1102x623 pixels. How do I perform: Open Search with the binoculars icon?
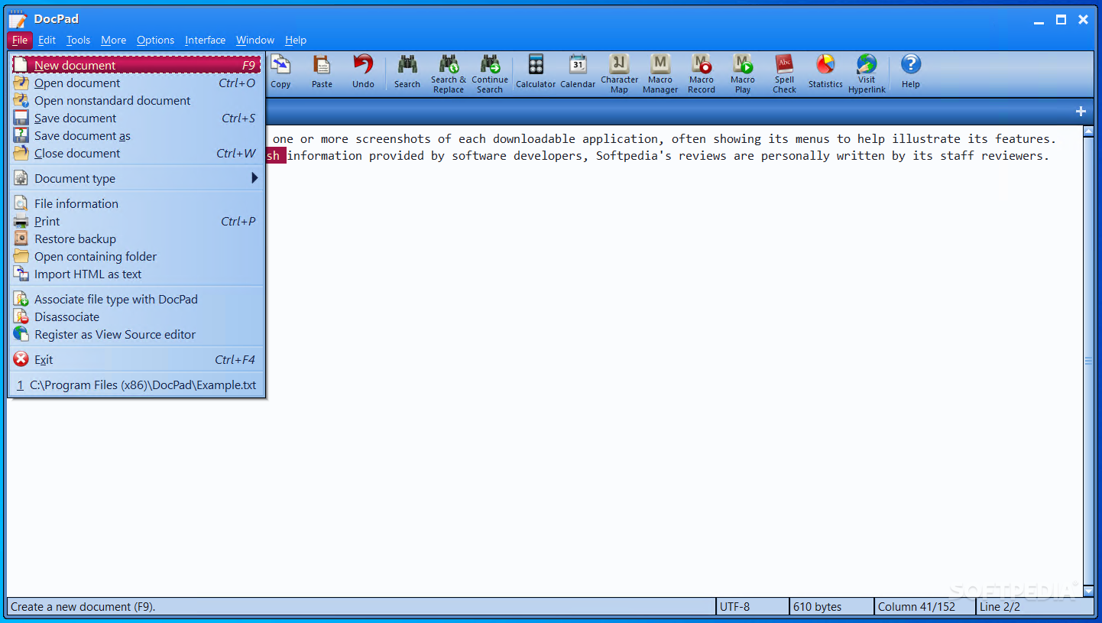407,73
